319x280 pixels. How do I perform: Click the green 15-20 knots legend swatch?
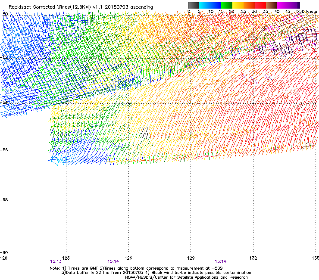pos(227,5)
